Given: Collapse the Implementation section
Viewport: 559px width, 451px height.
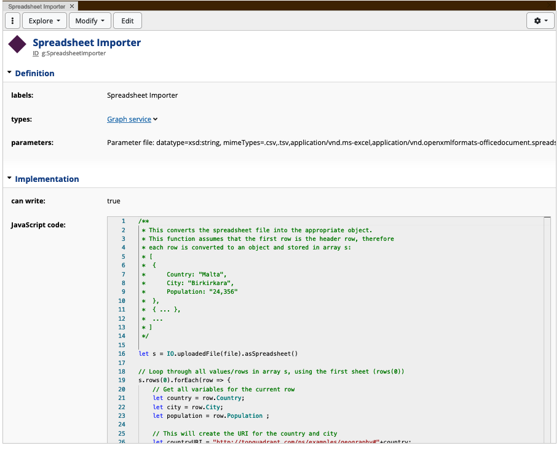Looking at the screenshot, I should point(10,179).
